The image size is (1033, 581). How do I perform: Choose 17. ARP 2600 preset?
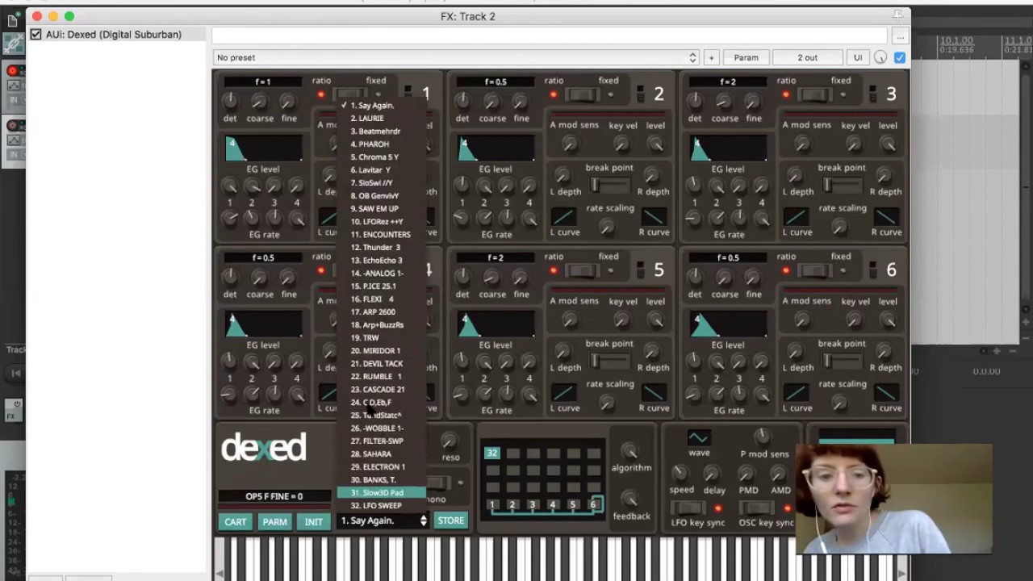[x=381, y=311]
